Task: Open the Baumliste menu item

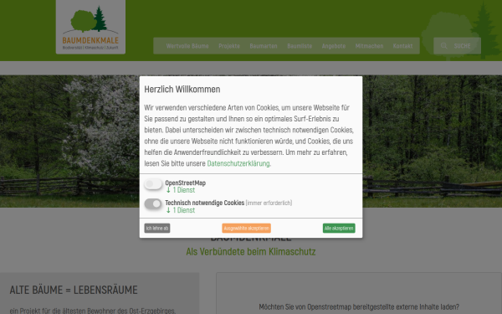Action: coord(300,46)
